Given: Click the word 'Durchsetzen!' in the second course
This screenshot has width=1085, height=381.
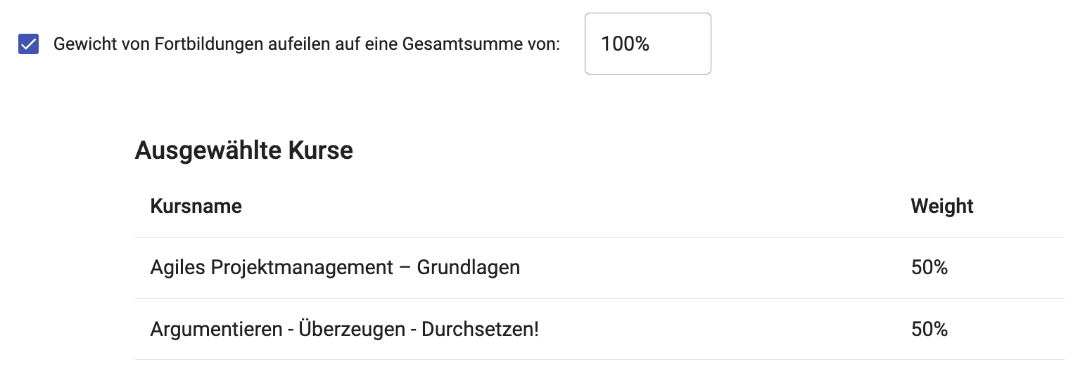Looking at the screenshot, I should click(480, 329).
